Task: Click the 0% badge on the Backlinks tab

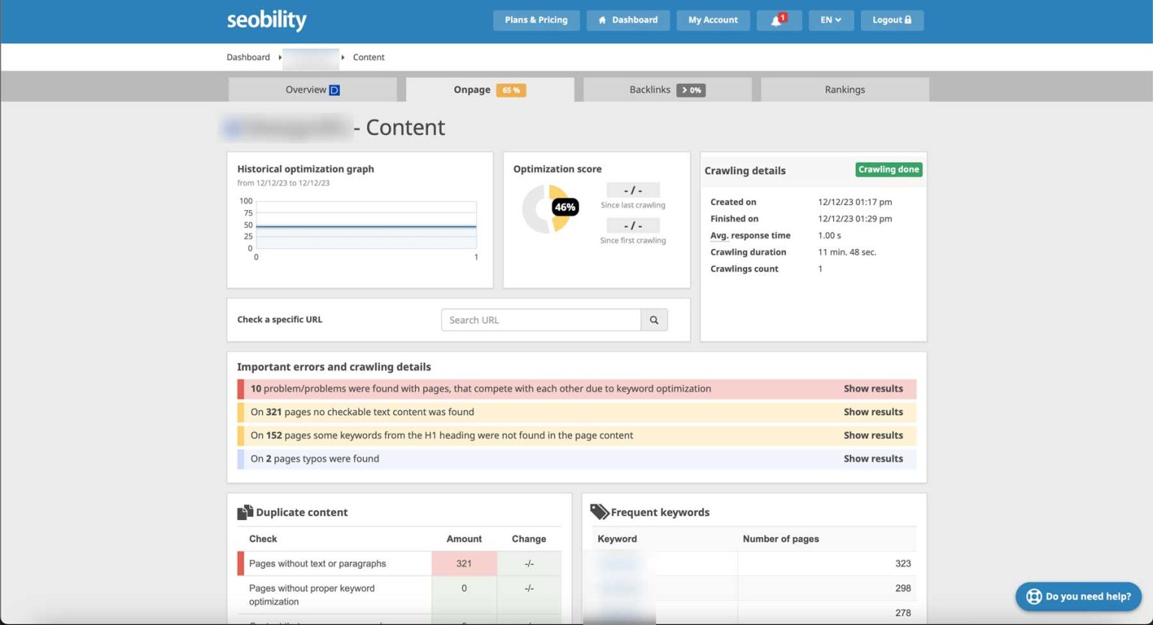Action: 691,89
